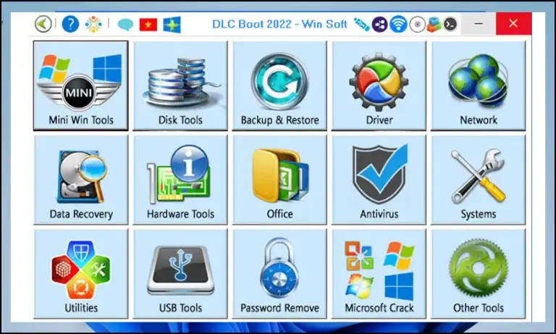The image size is (556, 334).
Task: Click the colored stacked cubes icon
Action: coord(434,25)
